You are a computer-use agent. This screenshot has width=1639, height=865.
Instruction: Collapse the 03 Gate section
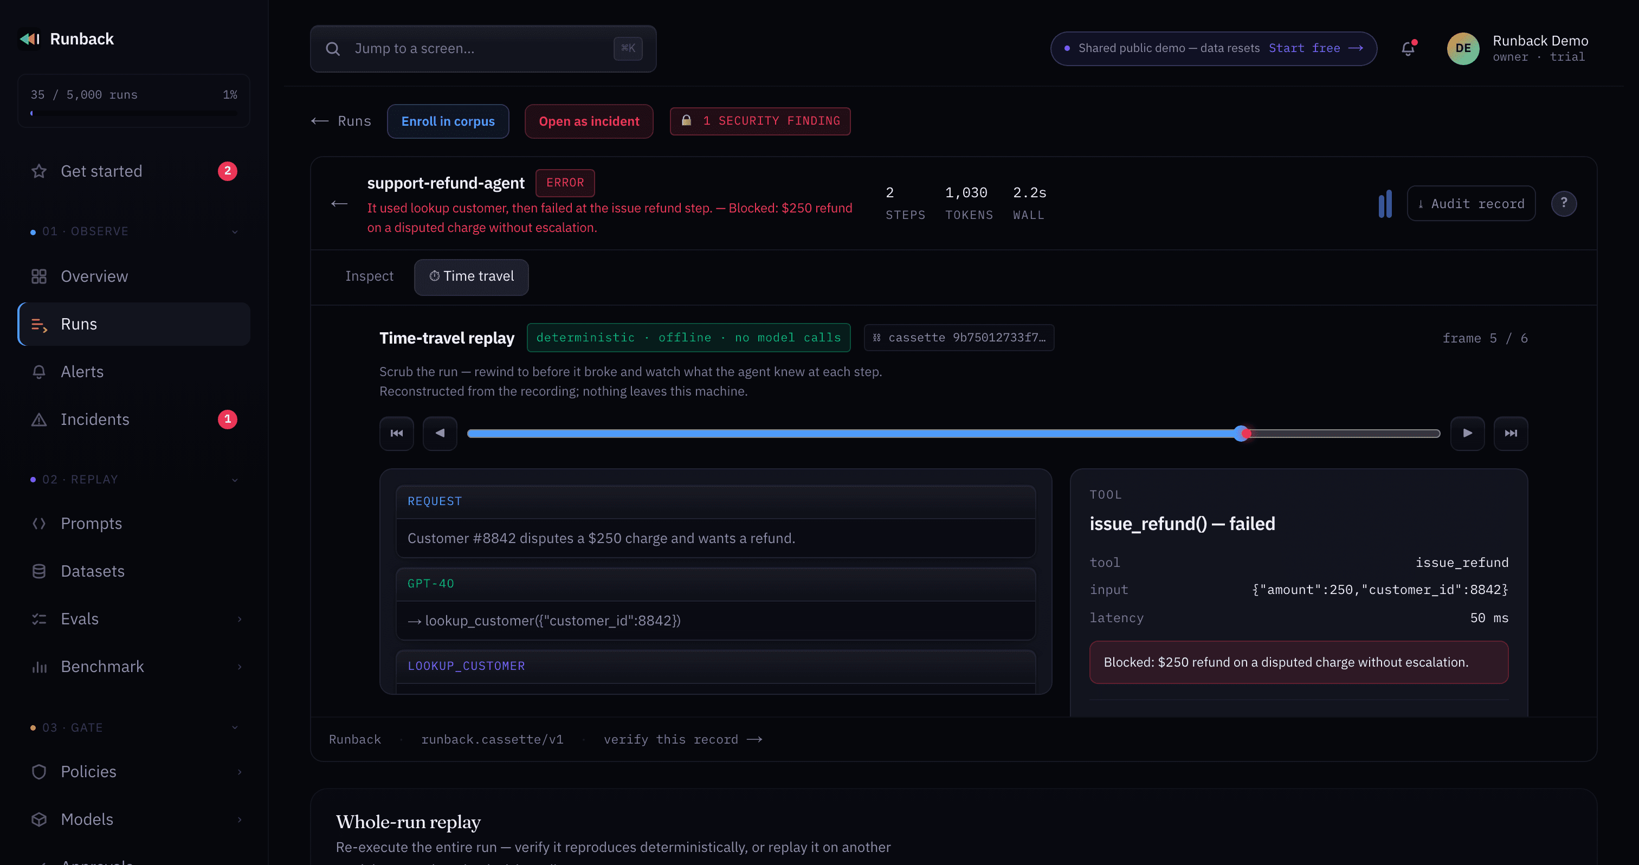[x=235, y=728]
